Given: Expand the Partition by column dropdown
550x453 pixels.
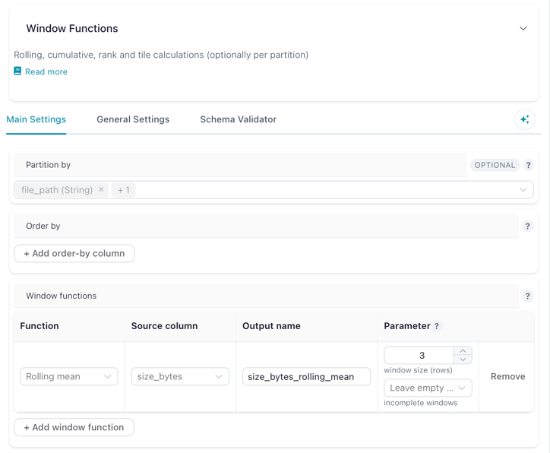Looking at the screenshot, I should pos(523,190).
